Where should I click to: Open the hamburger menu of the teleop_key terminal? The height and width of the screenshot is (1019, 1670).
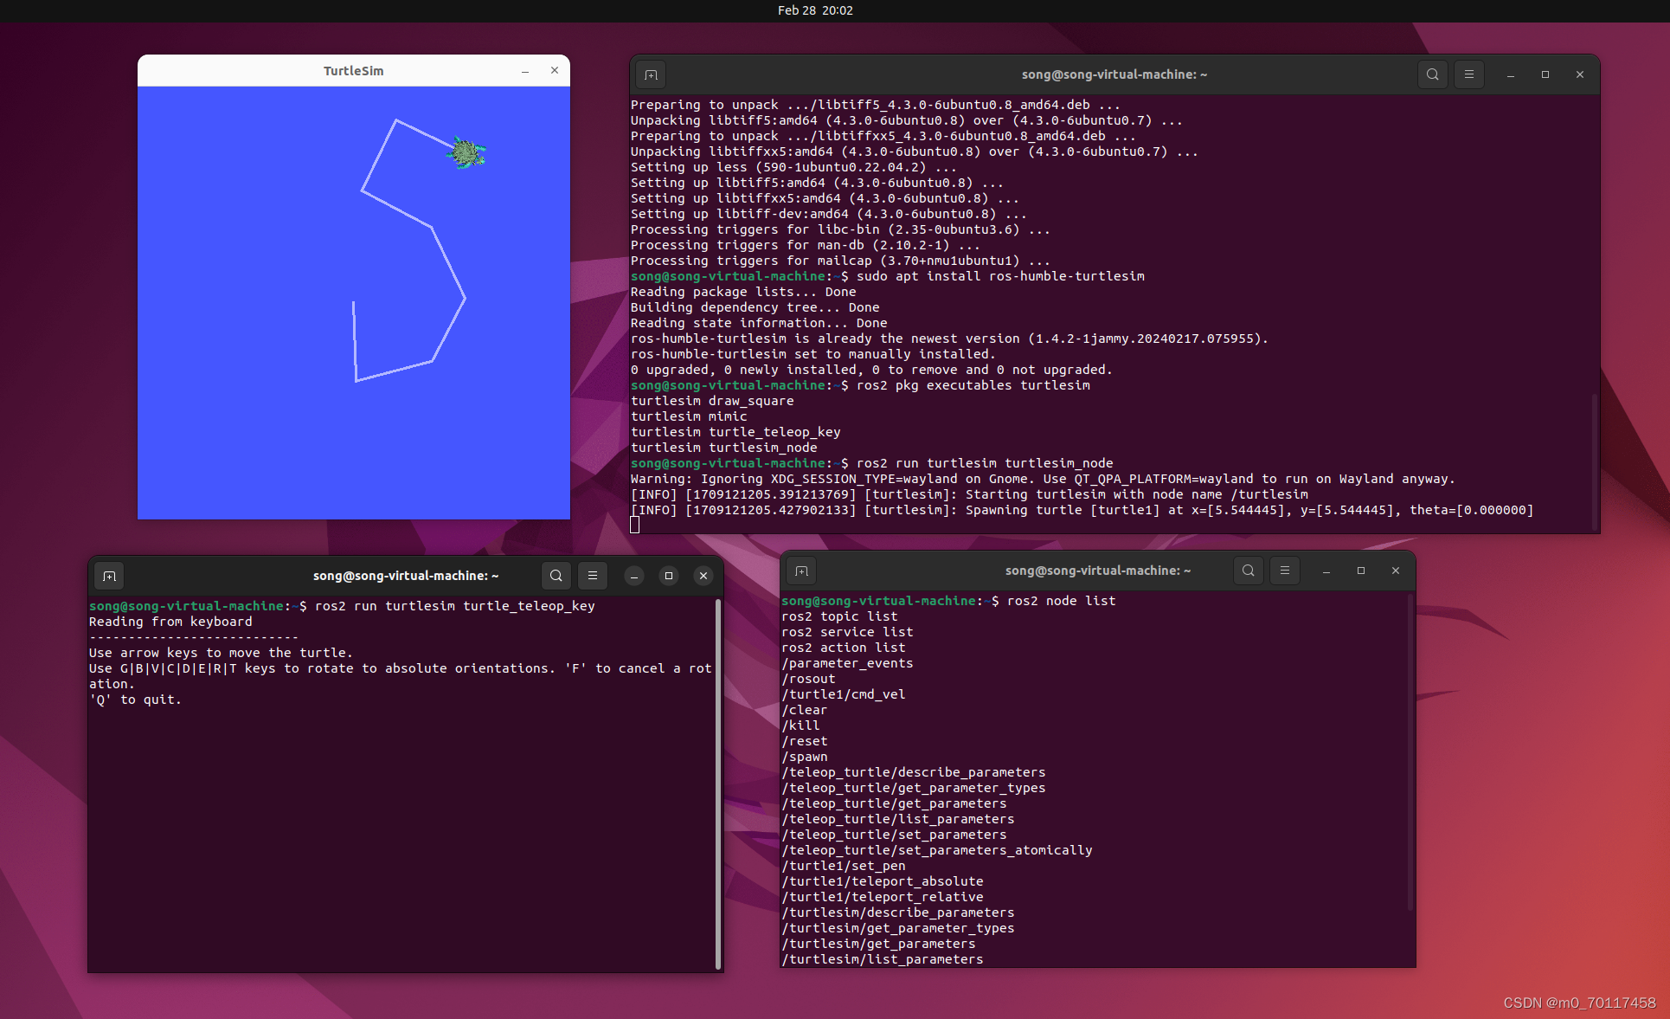[593, 576]
